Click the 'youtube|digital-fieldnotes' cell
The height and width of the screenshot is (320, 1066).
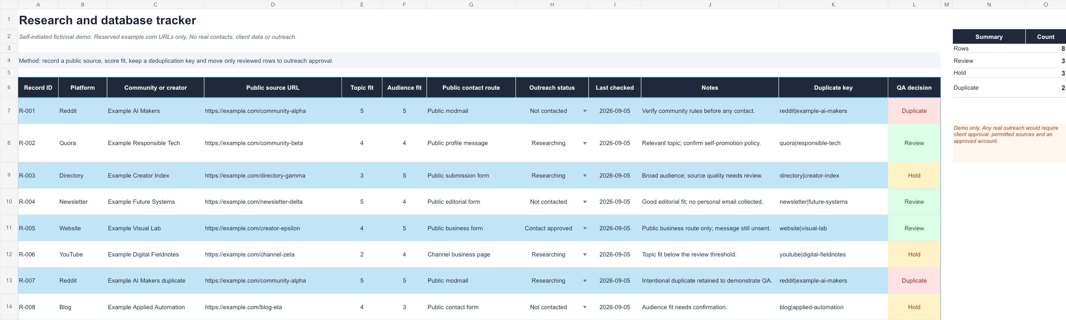tap(833, 255)
